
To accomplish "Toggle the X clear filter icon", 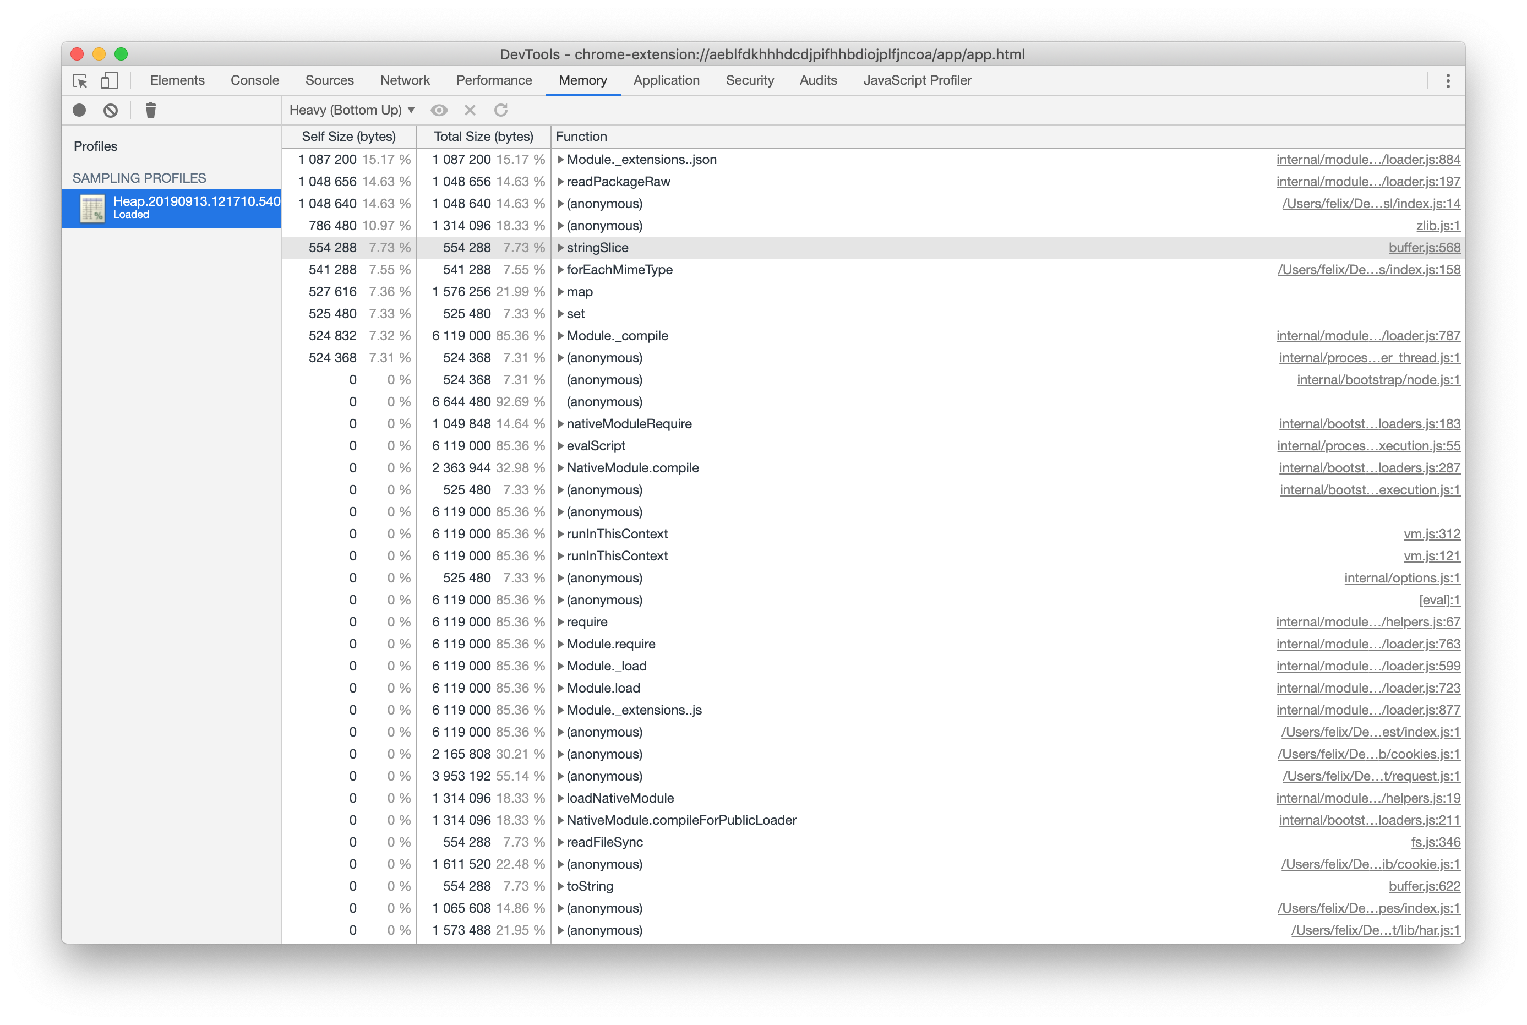I will [x=470, y=110].
